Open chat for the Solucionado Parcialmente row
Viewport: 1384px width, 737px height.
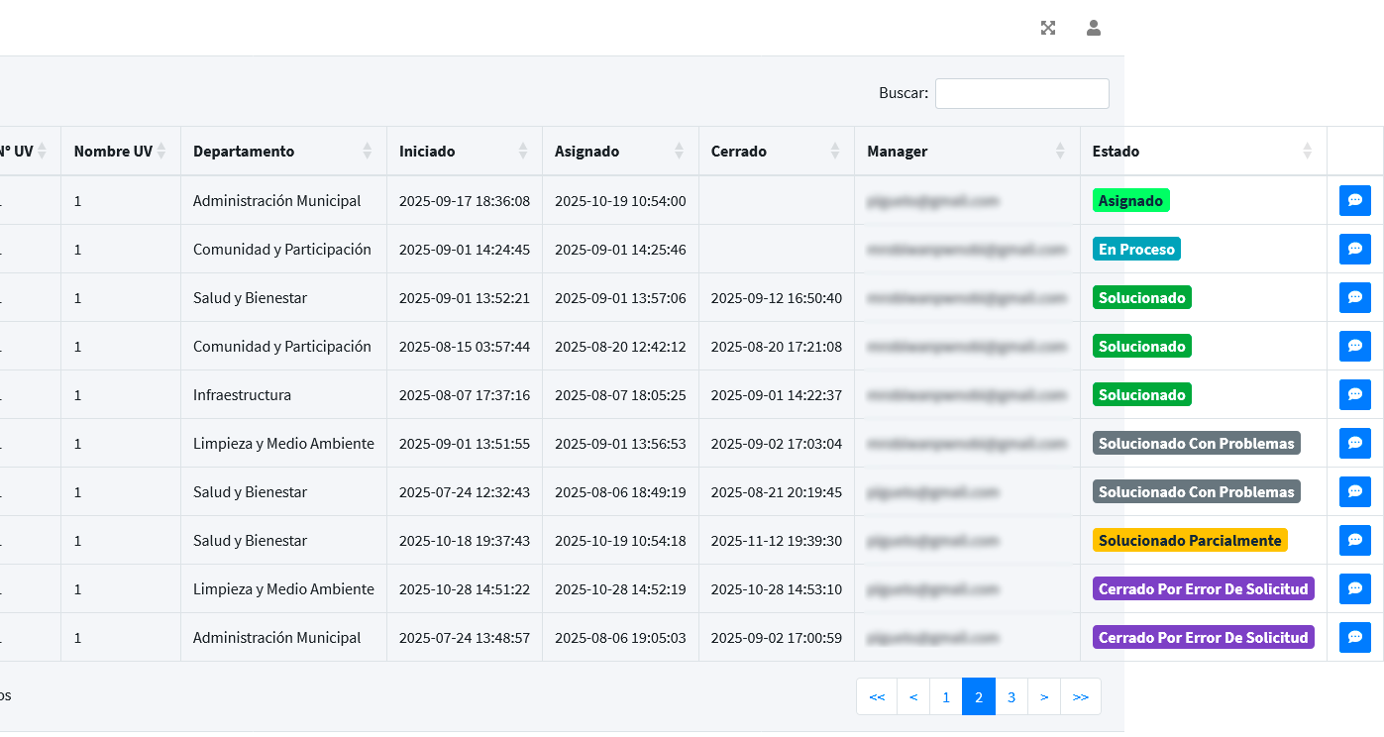coord(1354,540)
